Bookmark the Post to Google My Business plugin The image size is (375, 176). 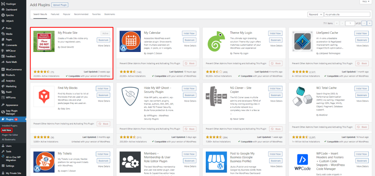pyautogui.click(x=276, y=161)
